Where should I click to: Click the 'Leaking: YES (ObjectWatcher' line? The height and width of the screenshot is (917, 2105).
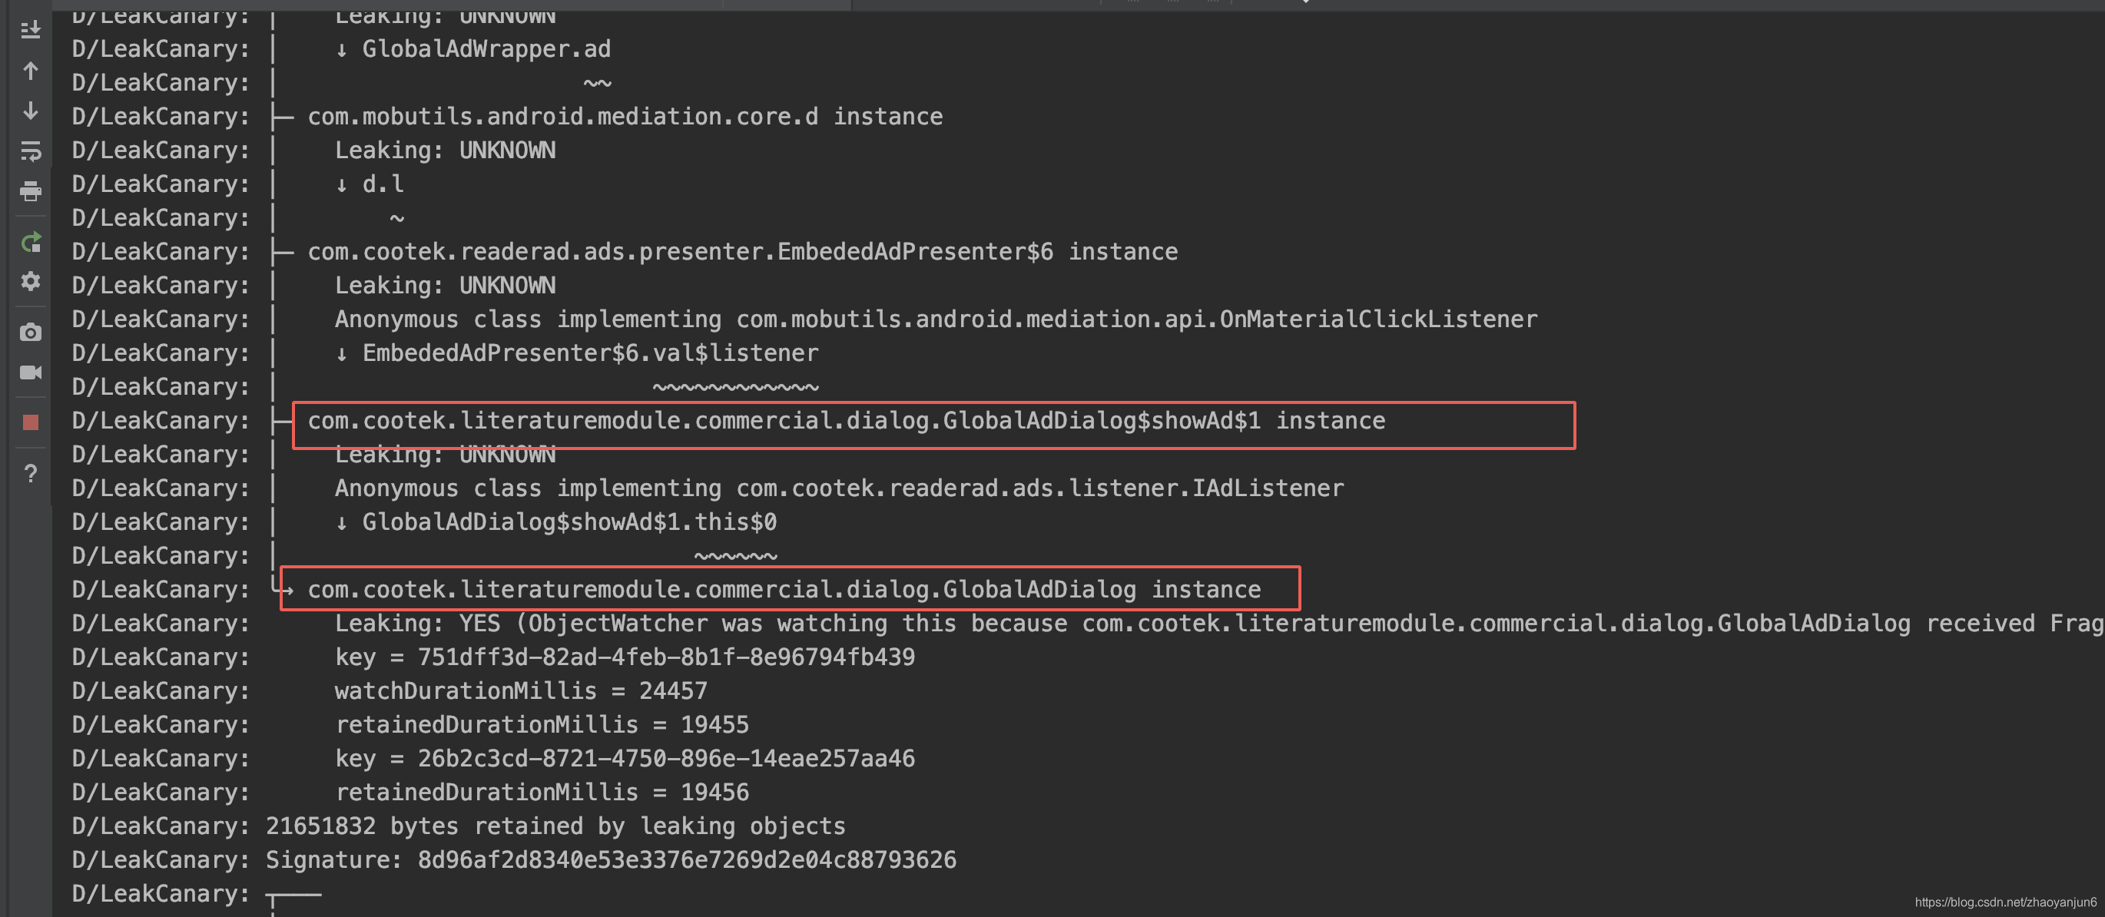pos(1219,624)
